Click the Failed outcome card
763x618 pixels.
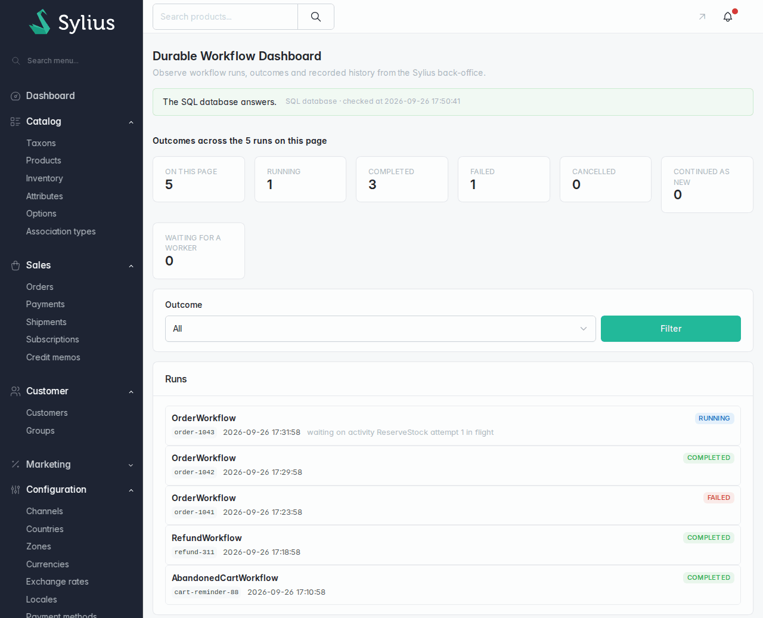504,179
